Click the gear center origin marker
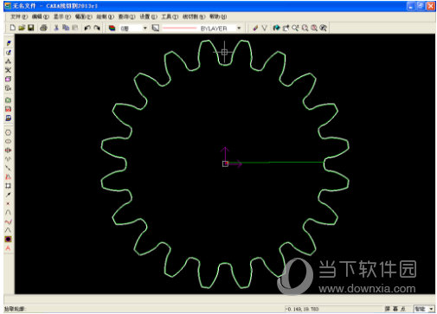This screenshot has width=437, height=314. 225,163
